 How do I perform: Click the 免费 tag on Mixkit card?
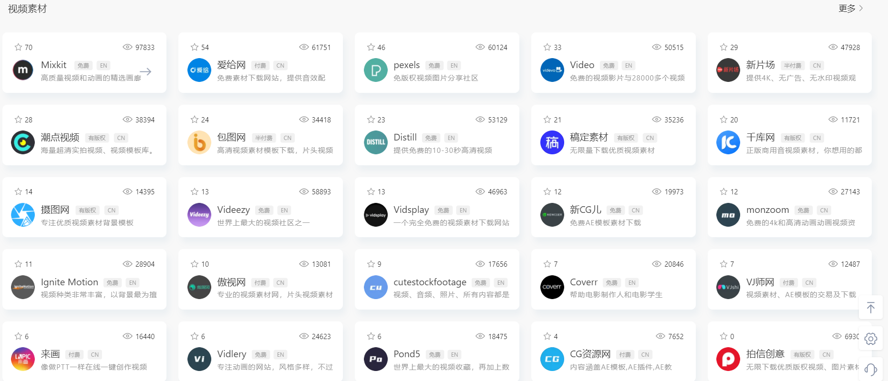pyautogui.click(x=83, y=66)
